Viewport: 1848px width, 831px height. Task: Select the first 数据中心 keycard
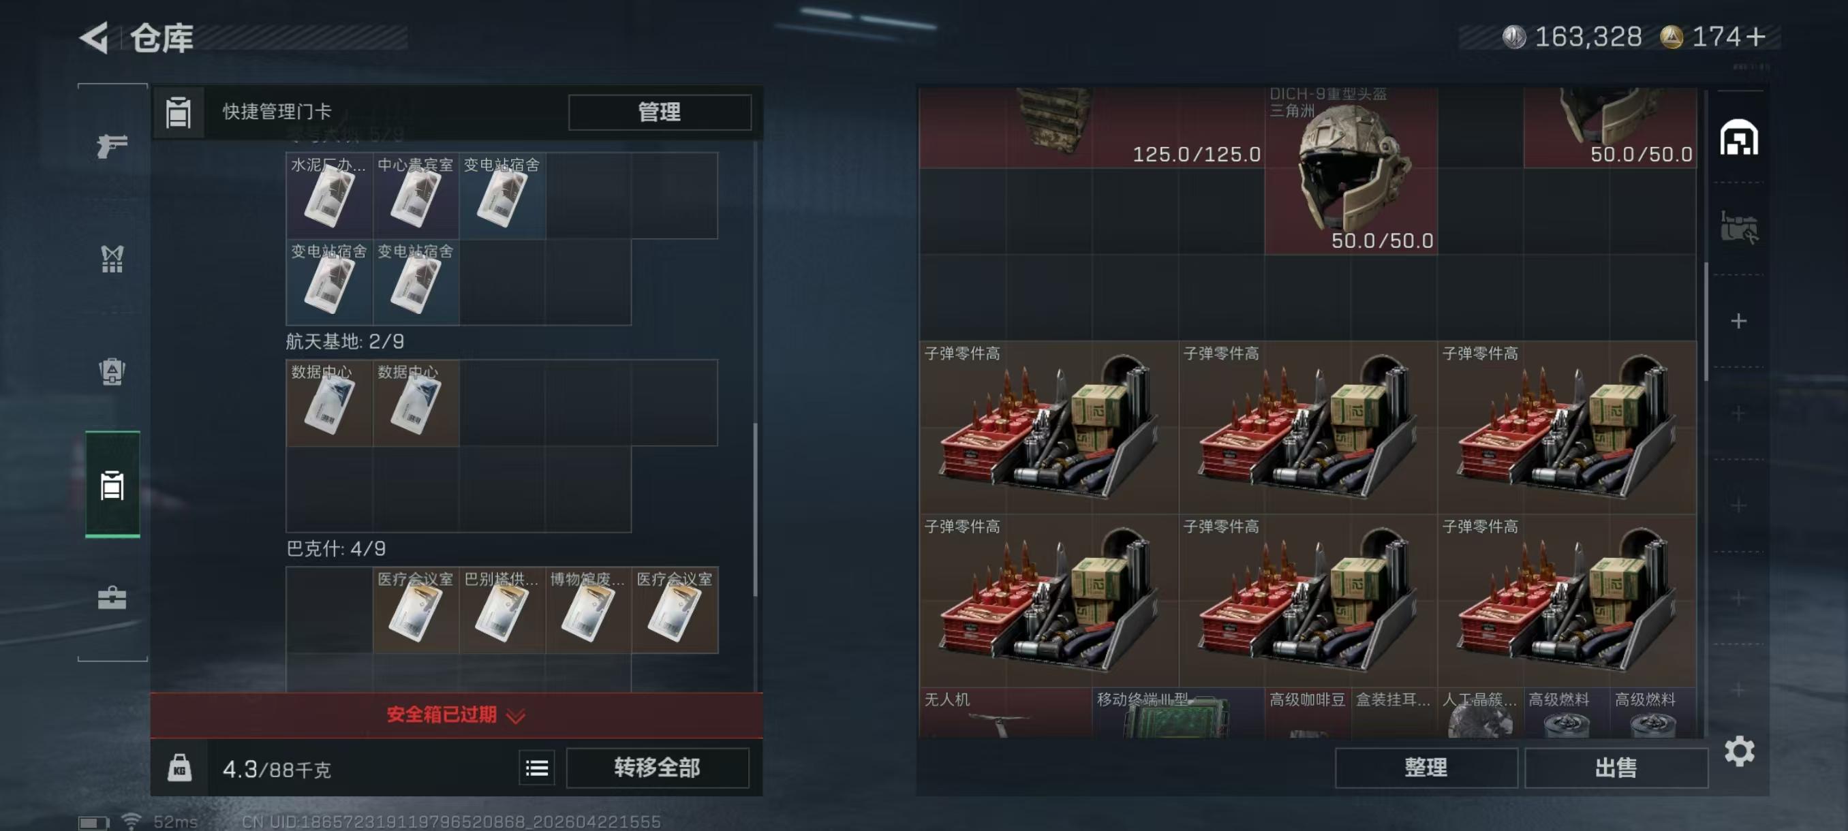329,403
